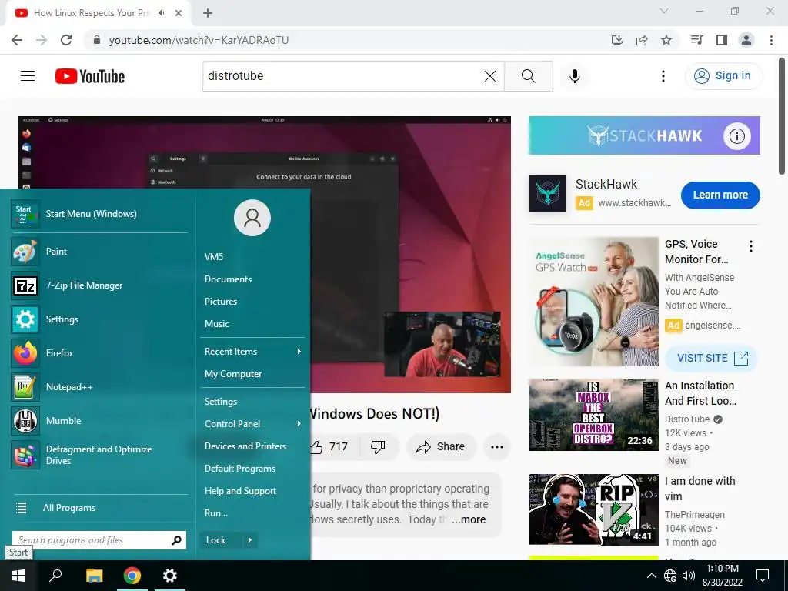Open more actions next to Share
The width and height of the screenshot is (788, 591).
coord(496,447)
